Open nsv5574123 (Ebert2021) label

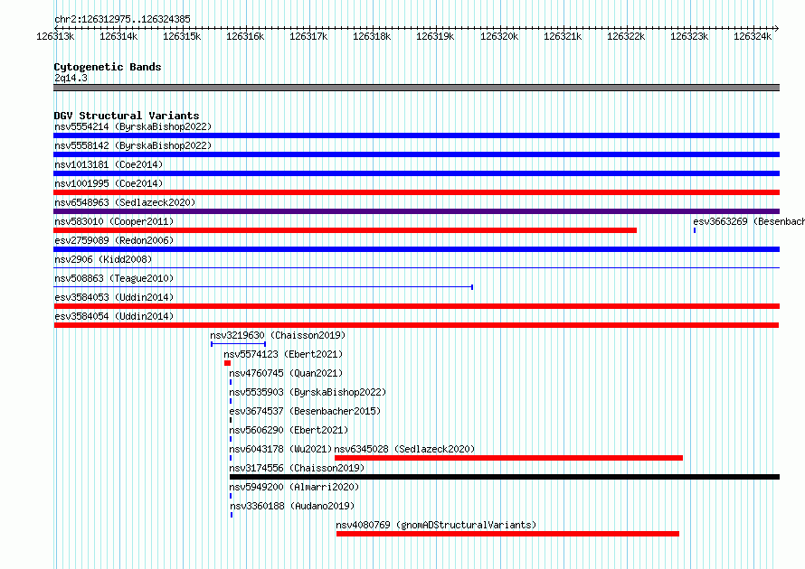click(x=283, y=354)
